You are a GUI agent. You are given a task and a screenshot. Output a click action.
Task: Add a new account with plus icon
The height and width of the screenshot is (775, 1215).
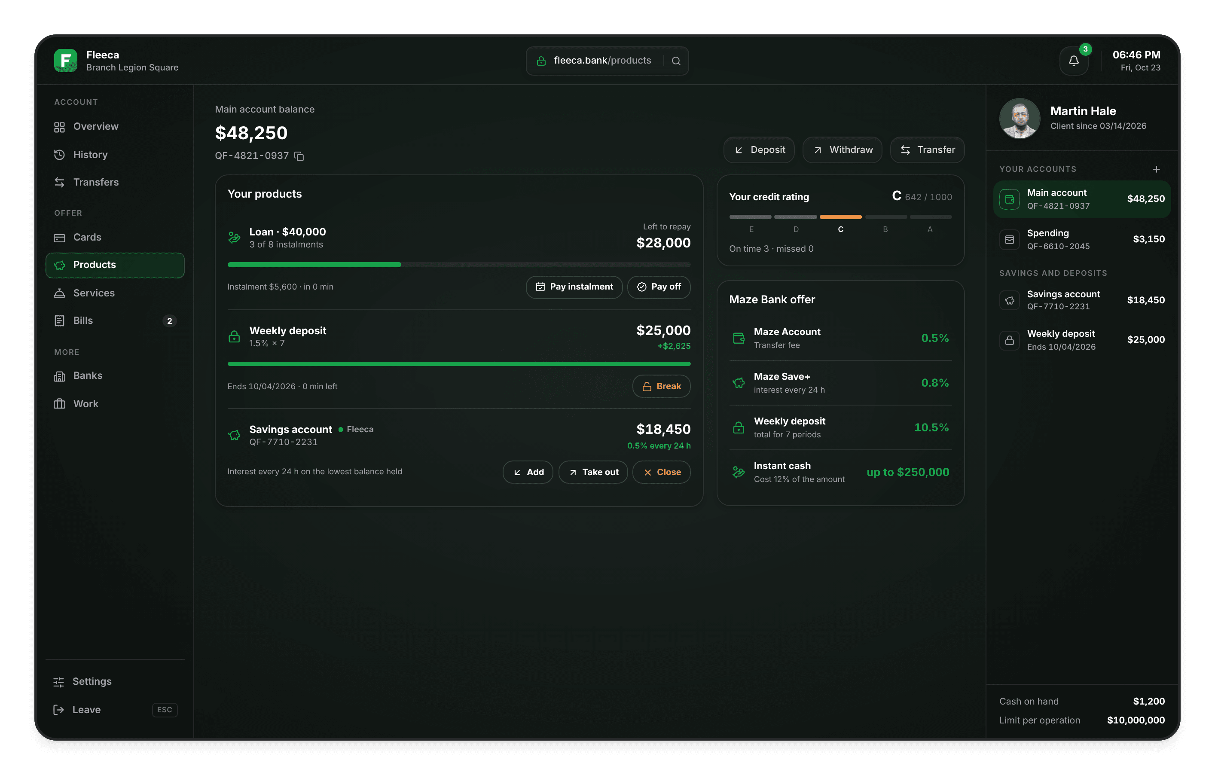click(x=1157, y=169)
